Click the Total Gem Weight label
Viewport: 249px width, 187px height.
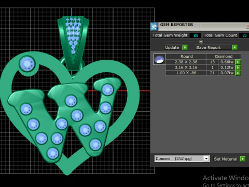(170, 35)
